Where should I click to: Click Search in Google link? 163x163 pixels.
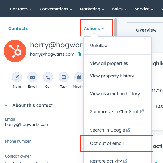point(110,130)
